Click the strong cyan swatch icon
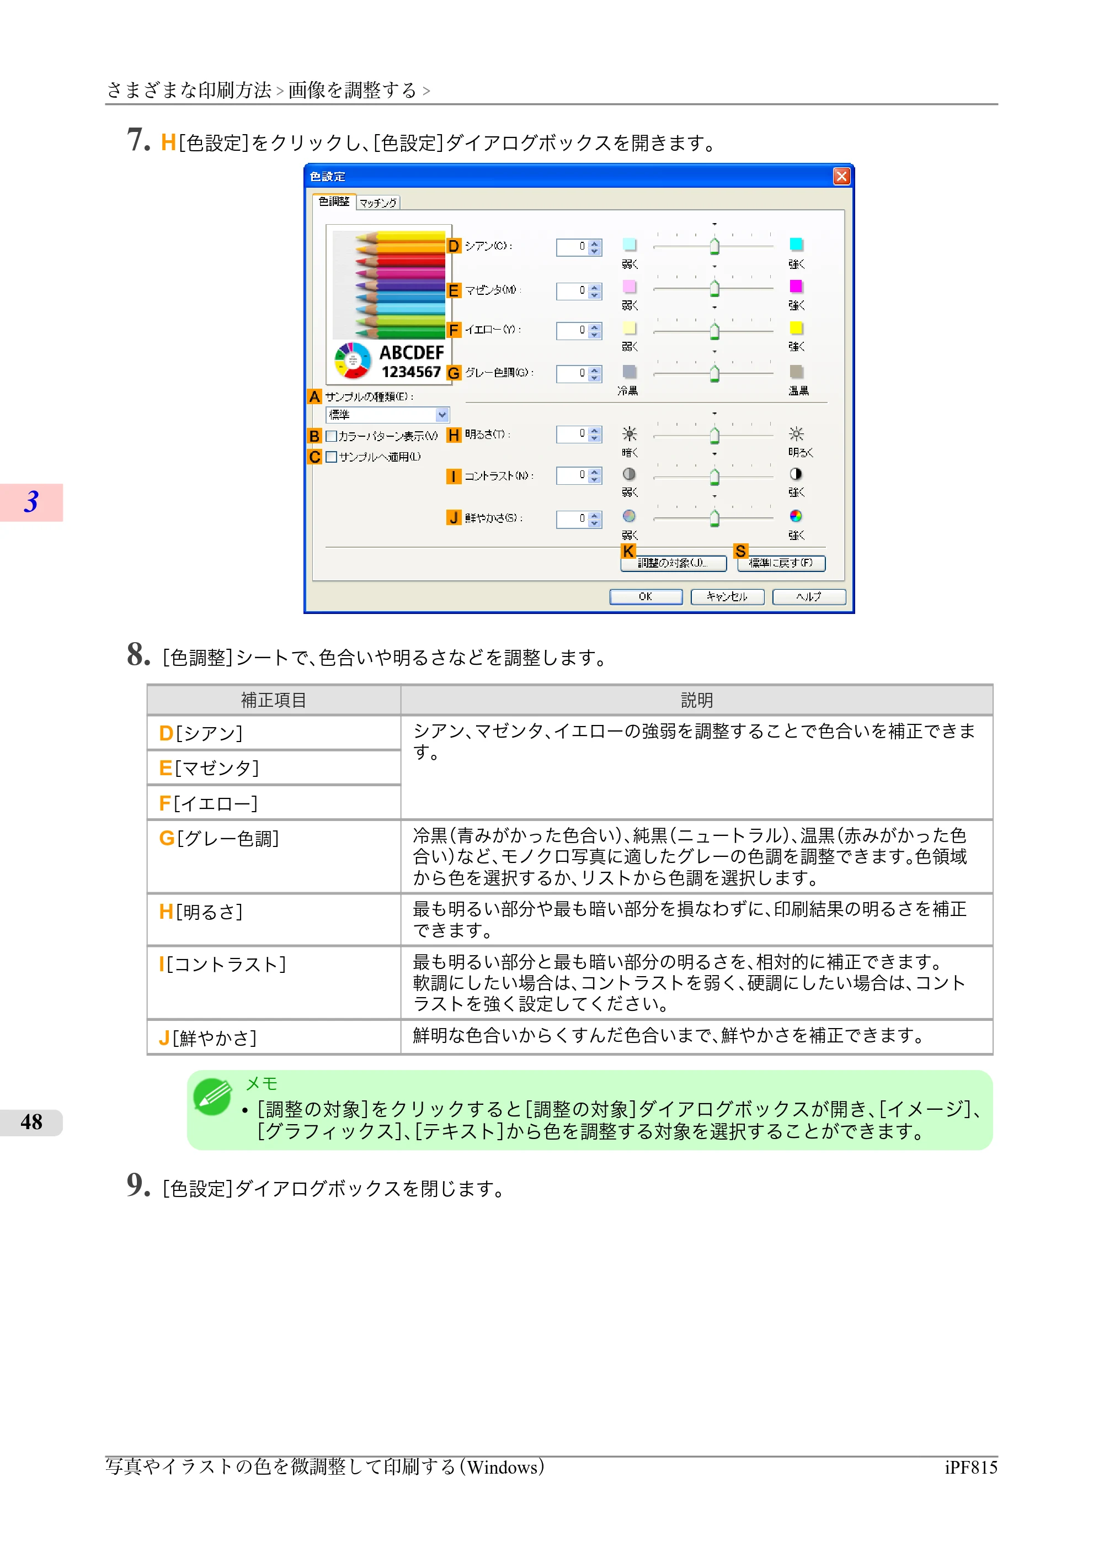Viewport: 1104px width, 1562px height. (x=796, y=244)
